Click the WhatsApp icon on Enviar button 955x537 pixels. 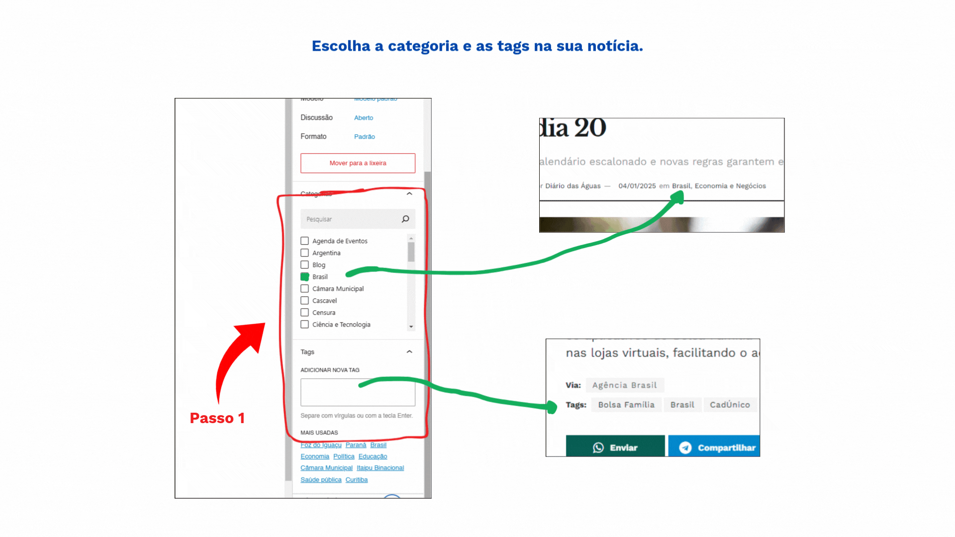(598, 447)
